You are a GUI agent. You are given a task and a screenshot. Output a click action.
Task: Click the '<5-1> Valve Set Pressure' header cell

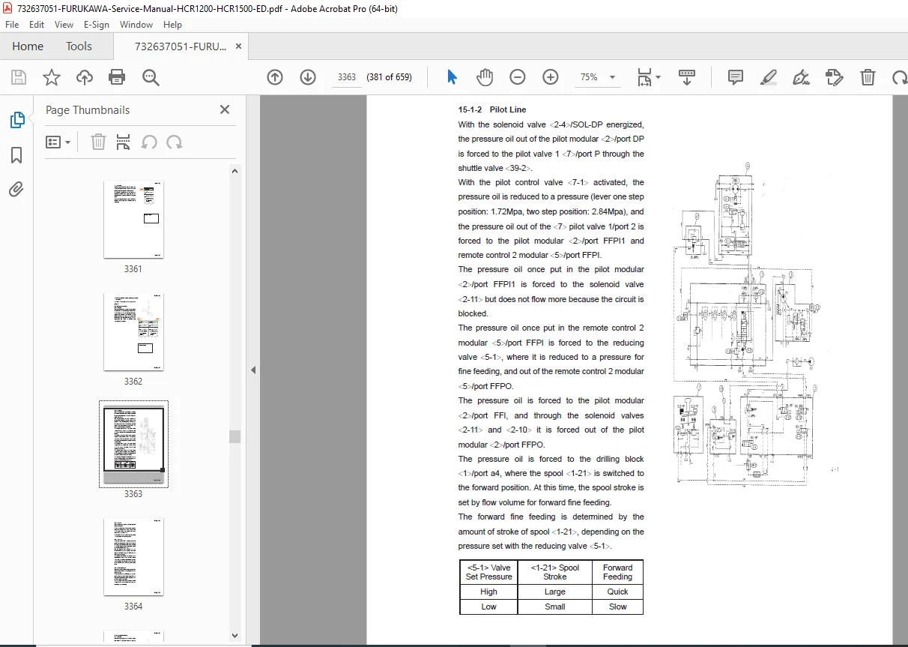click(488, 572)
